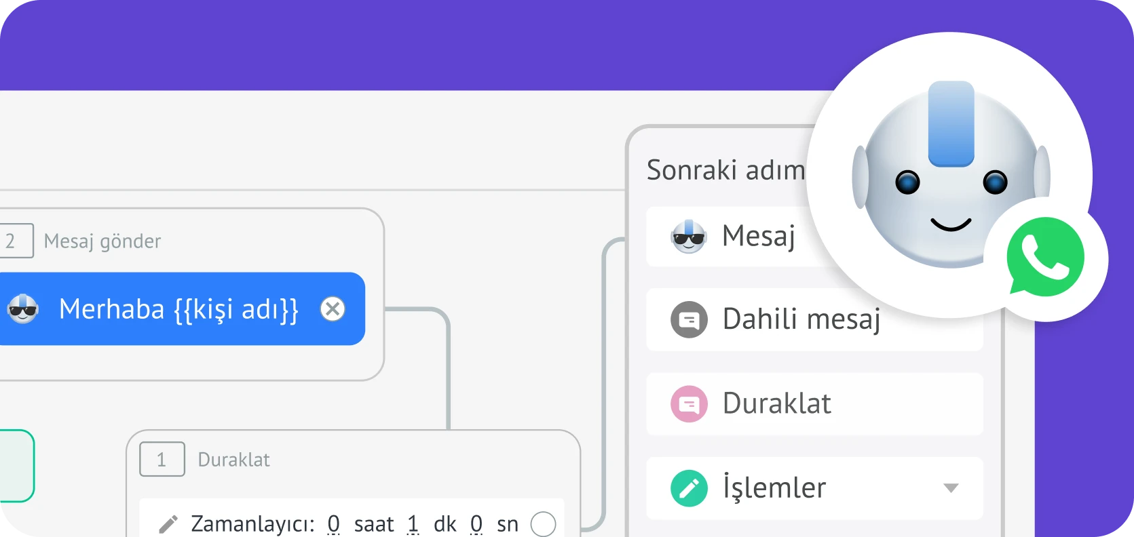
Task: Open the İşlemler actions item
Action: point(774,488)
